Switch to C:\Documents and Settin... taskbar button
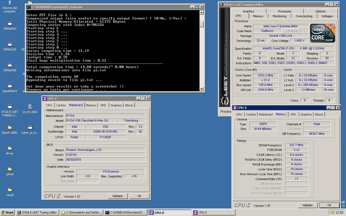 [82, 212]
